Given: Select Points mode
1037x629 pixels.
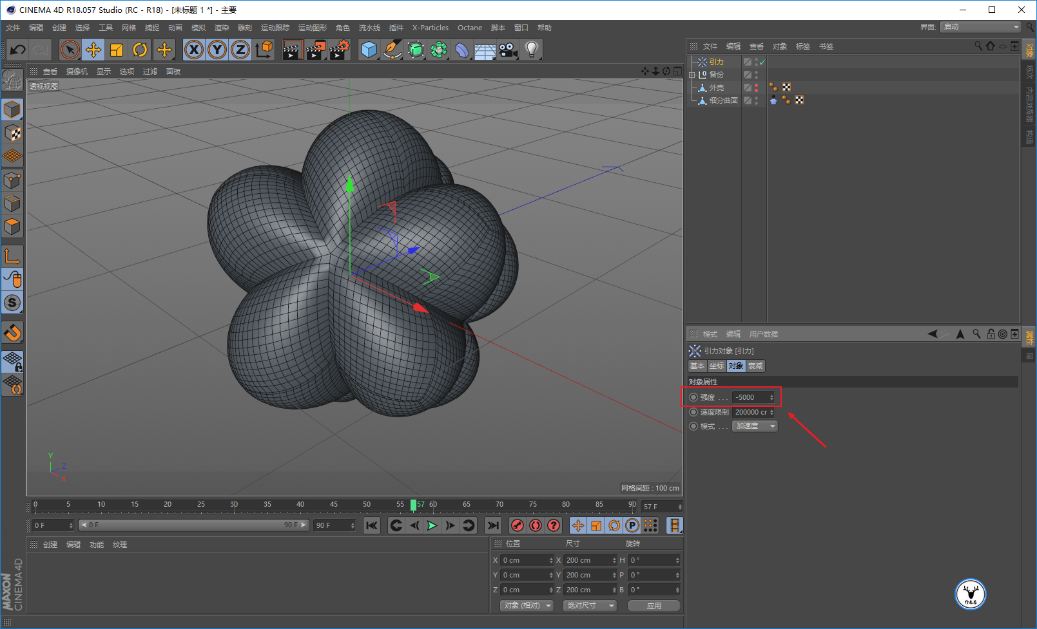Looking at the screenshot, I should pos(12,180).
